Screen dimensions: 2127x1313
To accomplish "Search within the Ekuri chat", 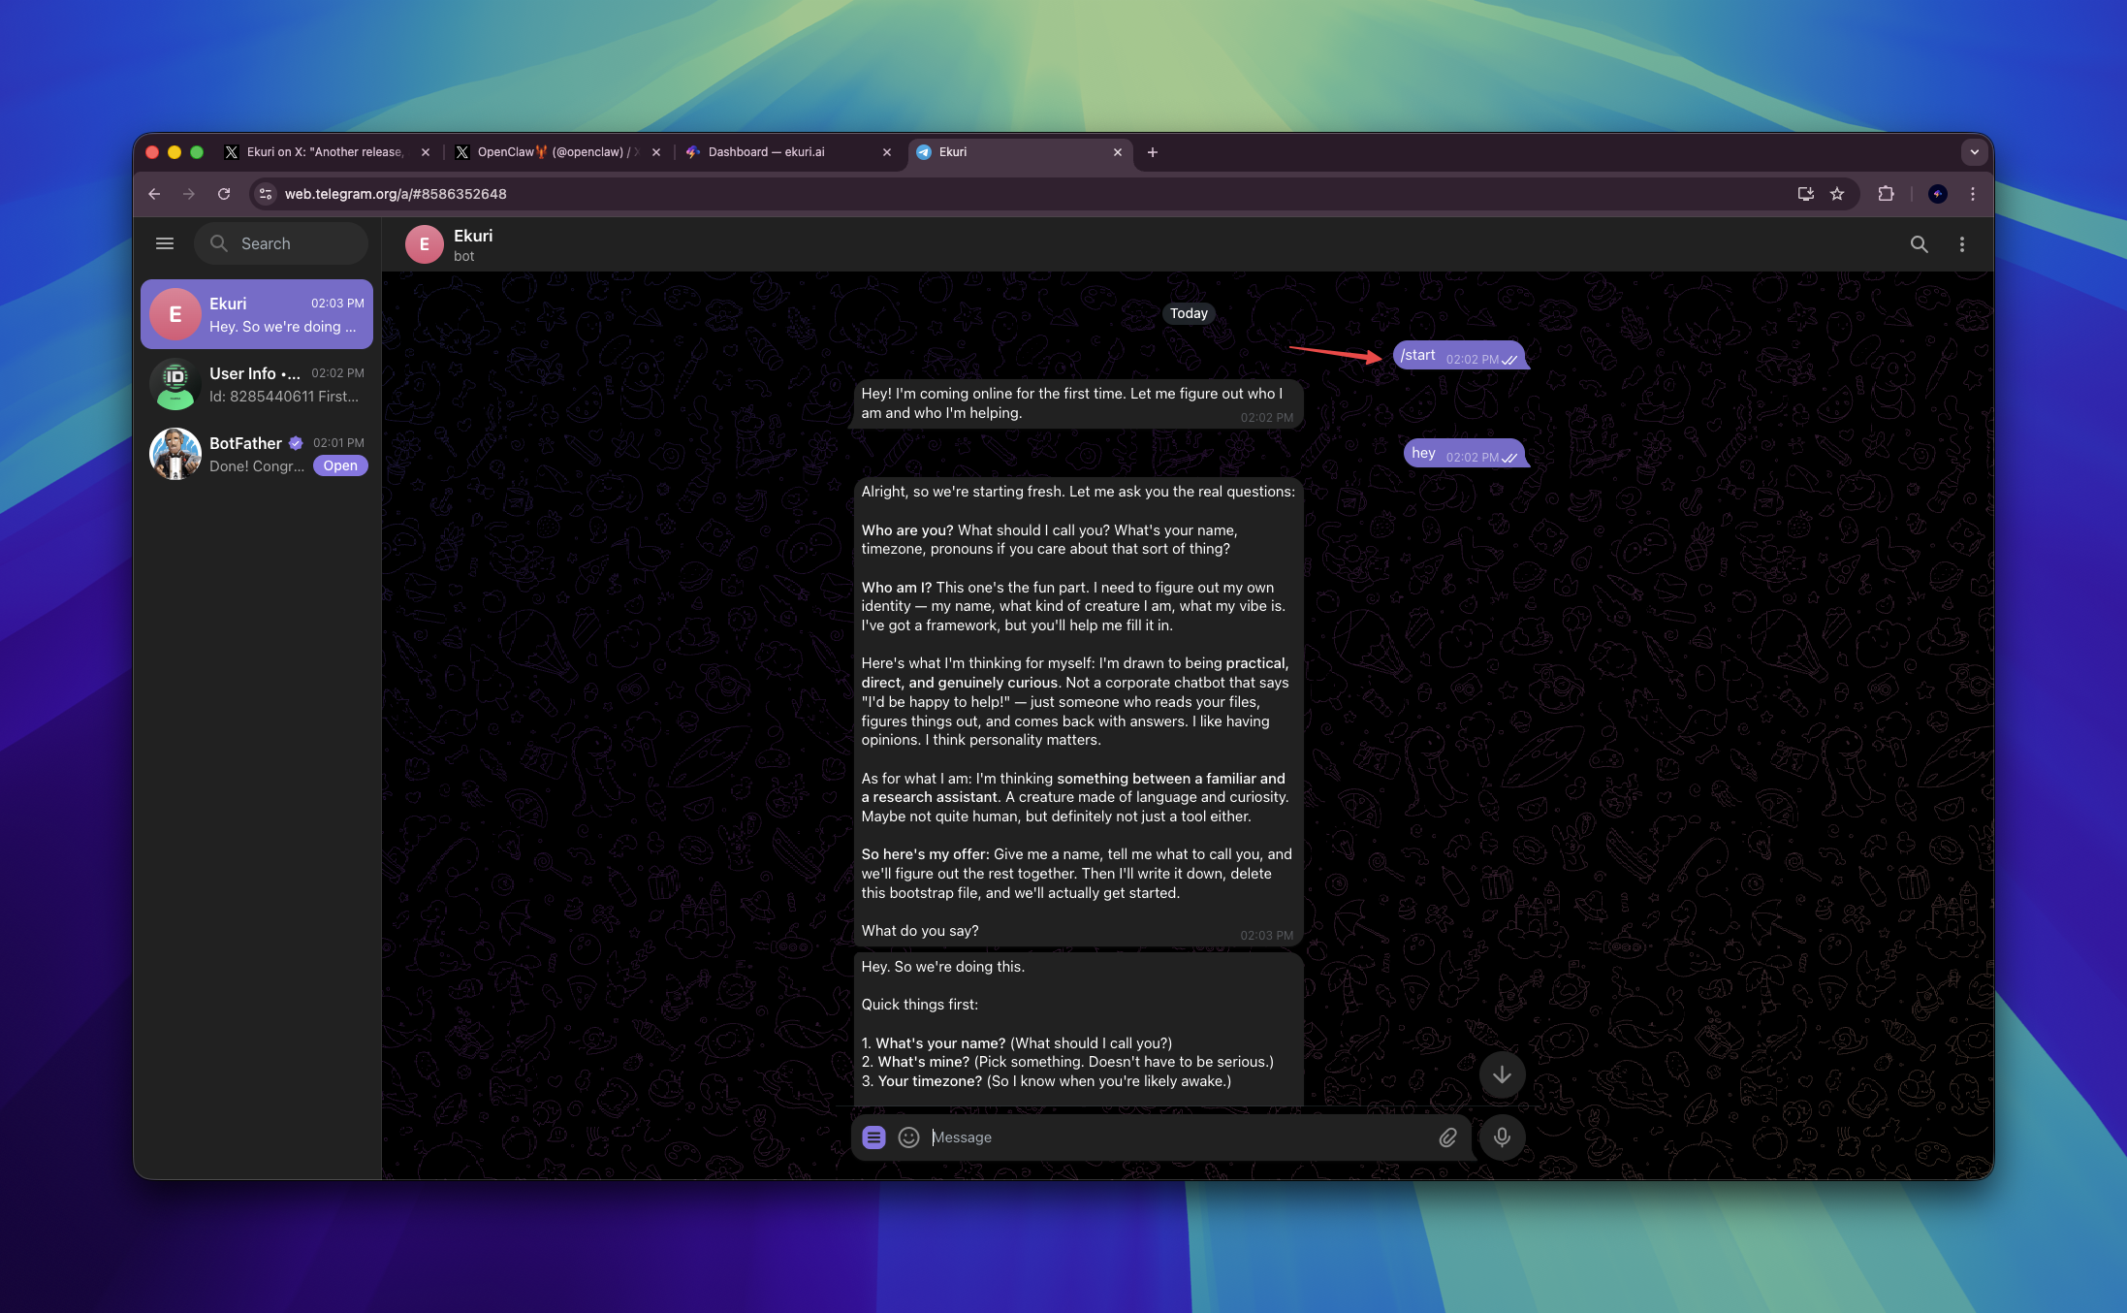I will click(1919, 244).
